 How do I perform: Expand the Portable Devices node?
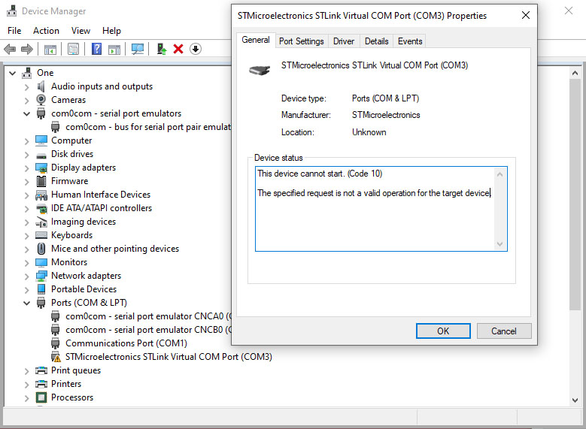26,289
